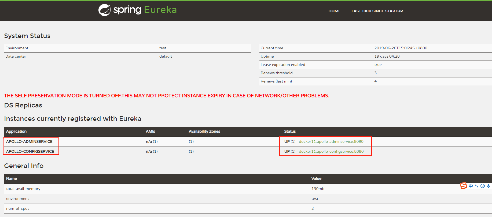Select the uptime value 19 days 04:28

tap(387, 56)
